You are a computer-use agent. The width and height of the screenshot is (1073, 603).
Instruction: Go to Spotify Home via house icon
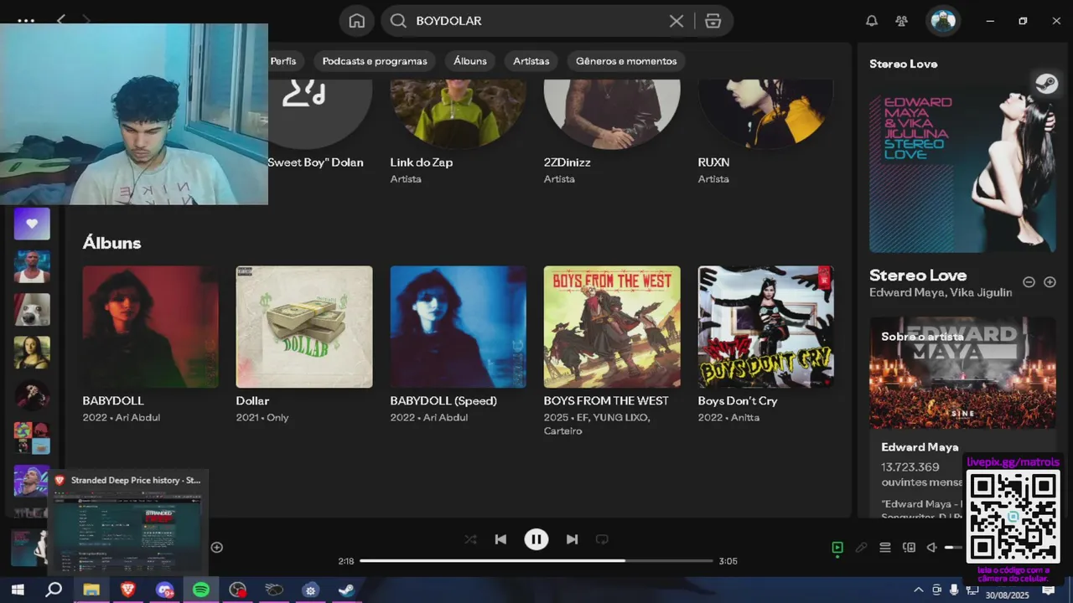click(x=357, y=21)
